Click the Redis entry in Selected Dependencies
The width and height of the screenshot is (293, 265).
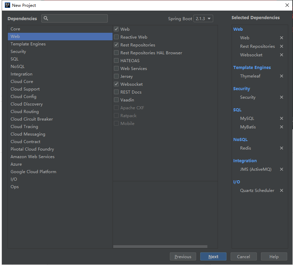[x=246, y=148]
